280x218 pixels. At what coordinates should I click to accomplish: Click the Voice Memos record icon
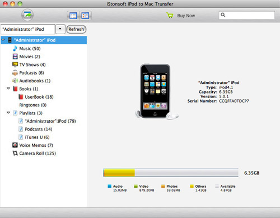pos(15,145)
